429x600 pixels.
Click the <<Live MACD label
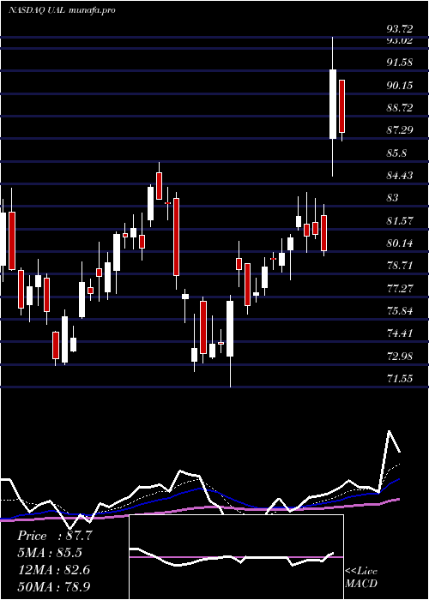coord(361,578)
